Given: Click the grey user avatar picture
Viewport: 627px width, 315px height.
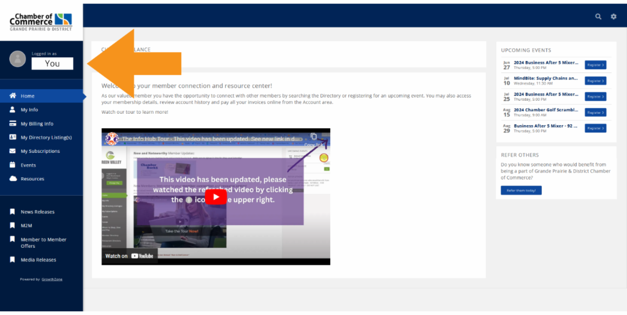Looking at the screenshot, I should click(x=18, y=59).
